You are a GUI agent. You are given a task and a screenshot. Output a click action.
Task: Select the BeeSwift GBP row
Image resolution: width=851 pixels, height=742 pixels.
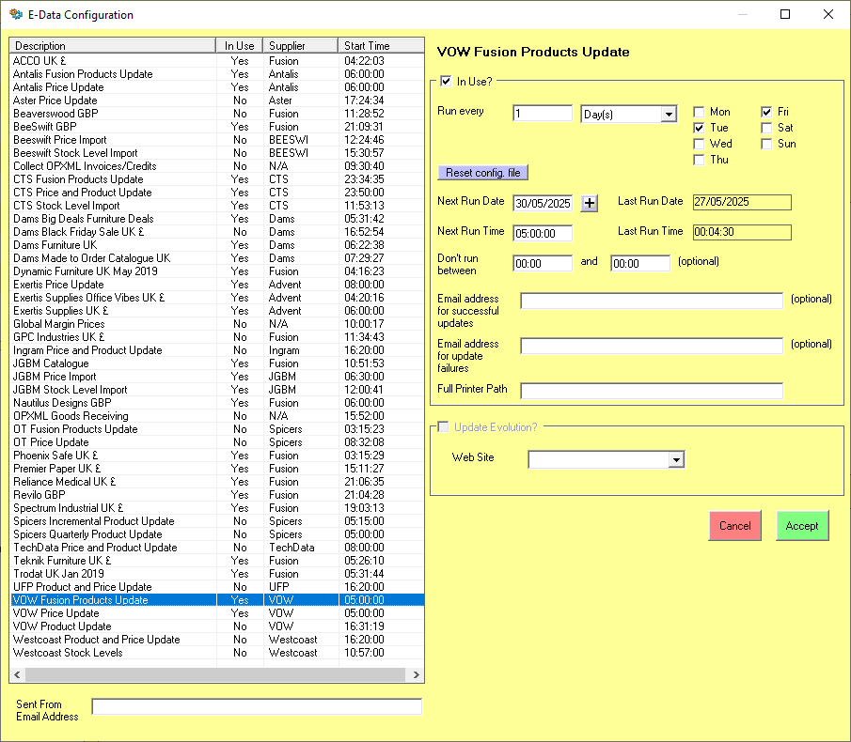[x=217, y=127]
